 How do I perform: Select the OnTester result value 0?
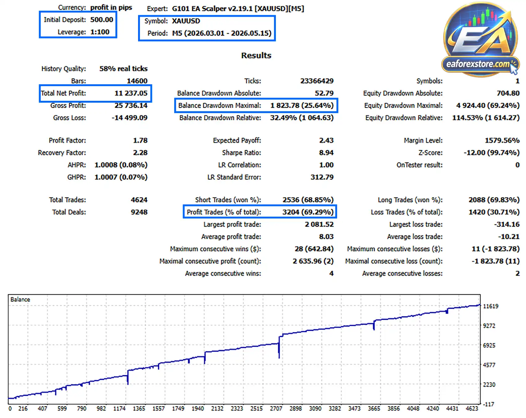(517, 165)
